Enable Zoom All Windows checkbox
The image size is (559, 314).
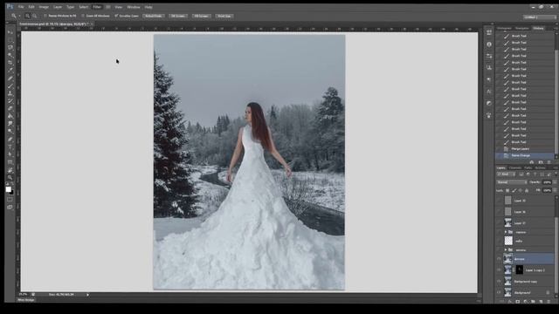(x=83, y=16)
